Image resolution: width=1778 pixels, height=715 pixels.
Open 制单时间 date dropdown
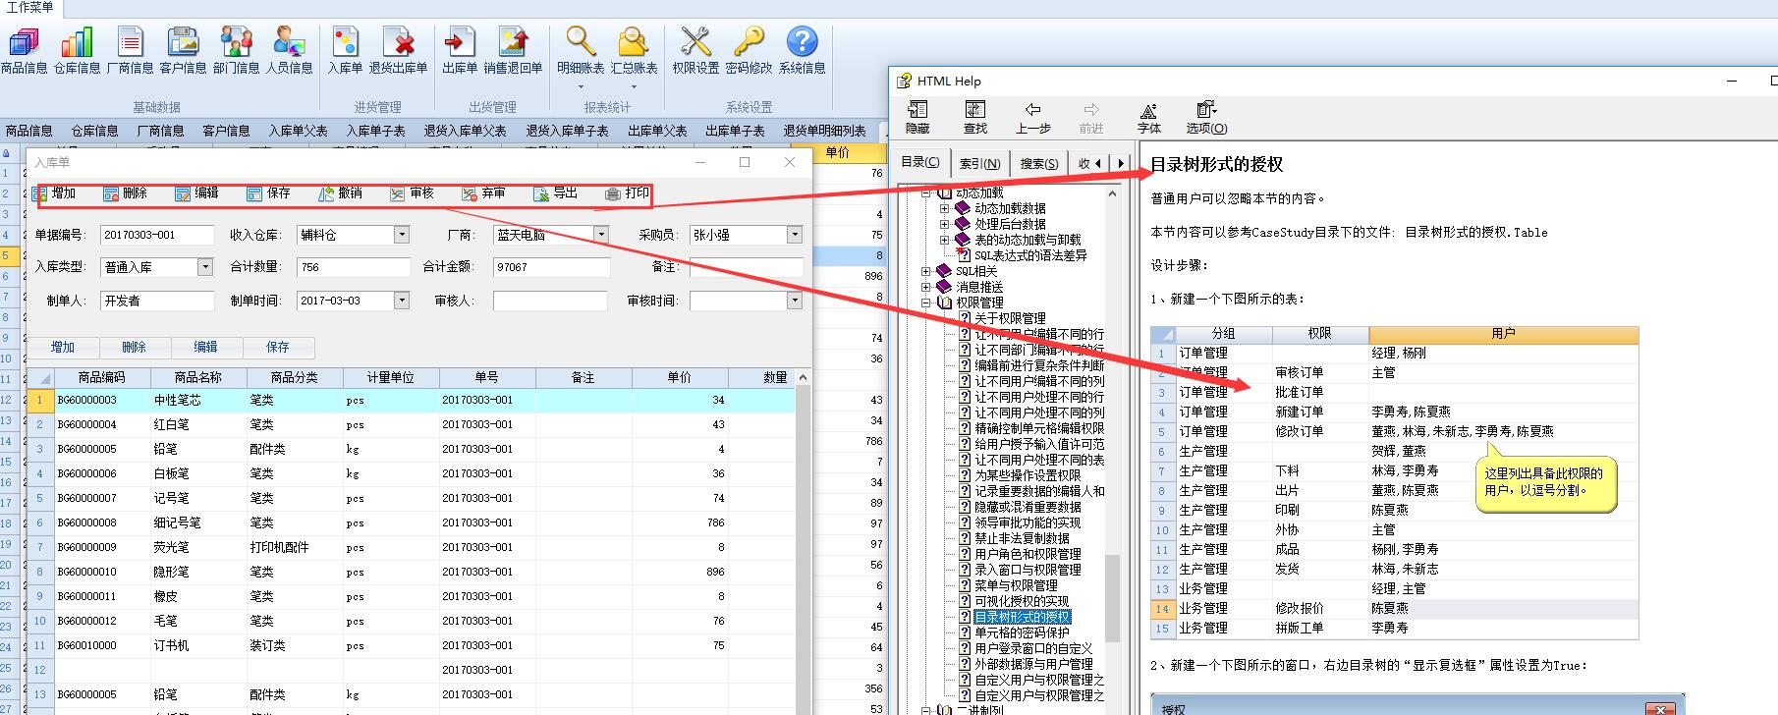401,301
